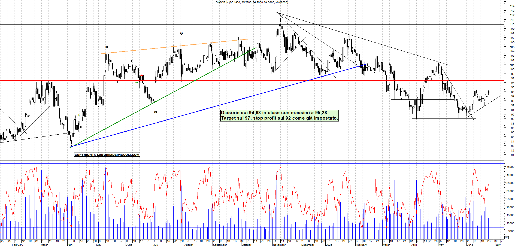Click the 105 price label on the right axis

(512, 47)
